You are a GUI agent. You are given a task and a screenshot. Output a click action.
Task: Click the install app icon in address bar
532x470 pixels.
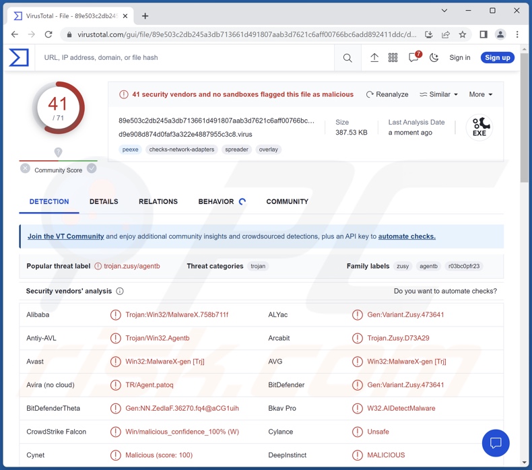pos(429,34)
